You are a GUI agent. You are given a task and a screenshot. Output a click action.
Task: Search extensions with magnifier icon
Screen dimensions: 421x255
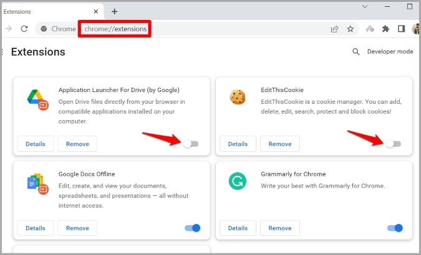coord(356,52)
